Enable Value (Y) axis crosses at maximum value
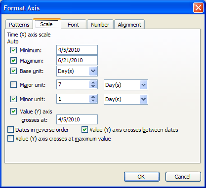The image size is (206, 188). 10,139
